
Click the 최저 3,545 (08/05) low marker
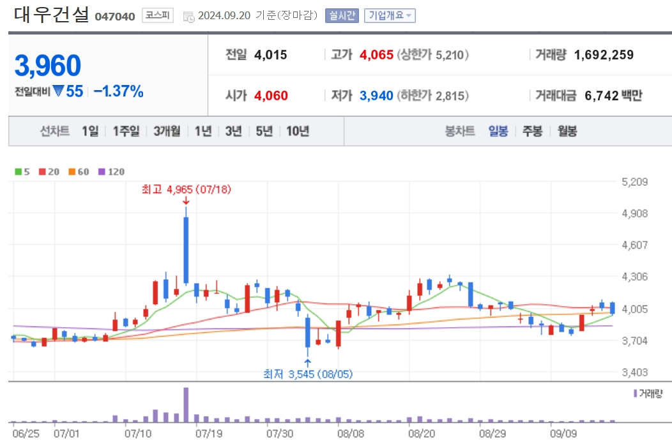(308, 374)
